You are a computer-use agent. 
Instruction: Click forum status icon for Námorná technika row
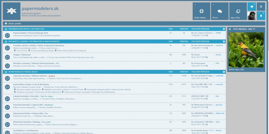7,116
